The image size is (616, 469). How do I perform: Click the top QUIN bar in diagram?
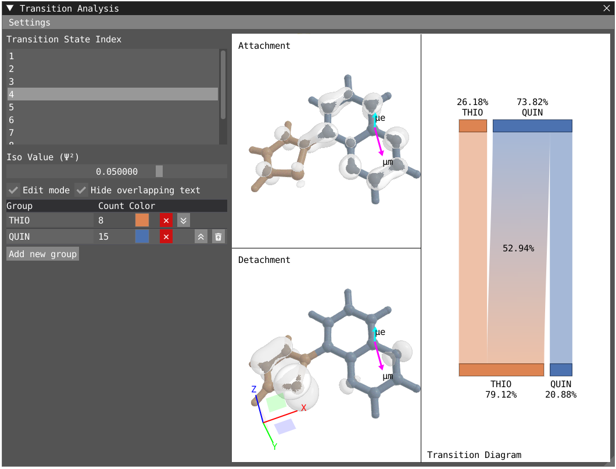[532, 126]
